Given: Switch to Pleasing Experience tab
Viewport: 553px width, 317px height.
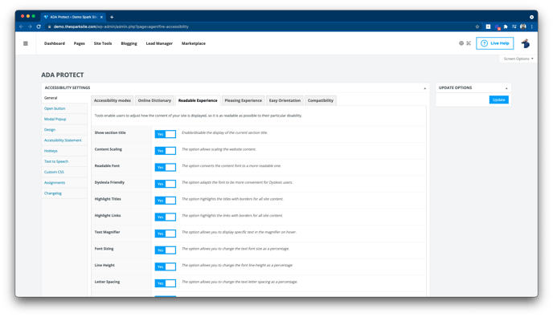Looking at the screenshot, I should point(244,100).
